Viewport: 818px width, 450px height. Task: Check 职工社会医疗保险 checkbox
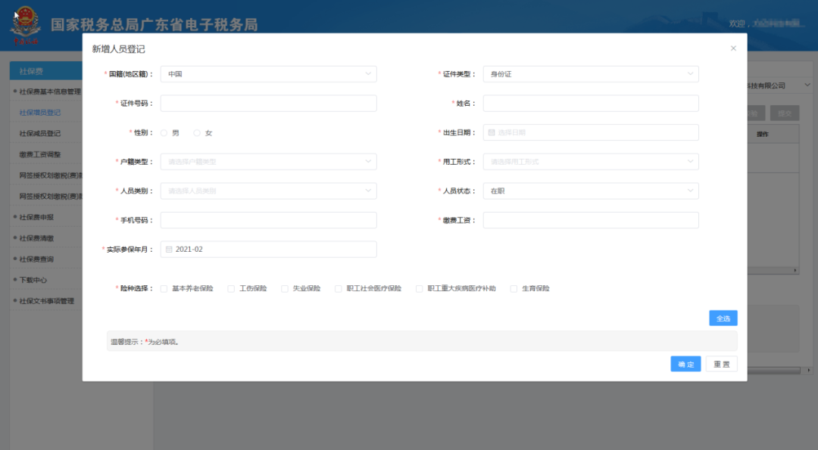tap(338, 289)
